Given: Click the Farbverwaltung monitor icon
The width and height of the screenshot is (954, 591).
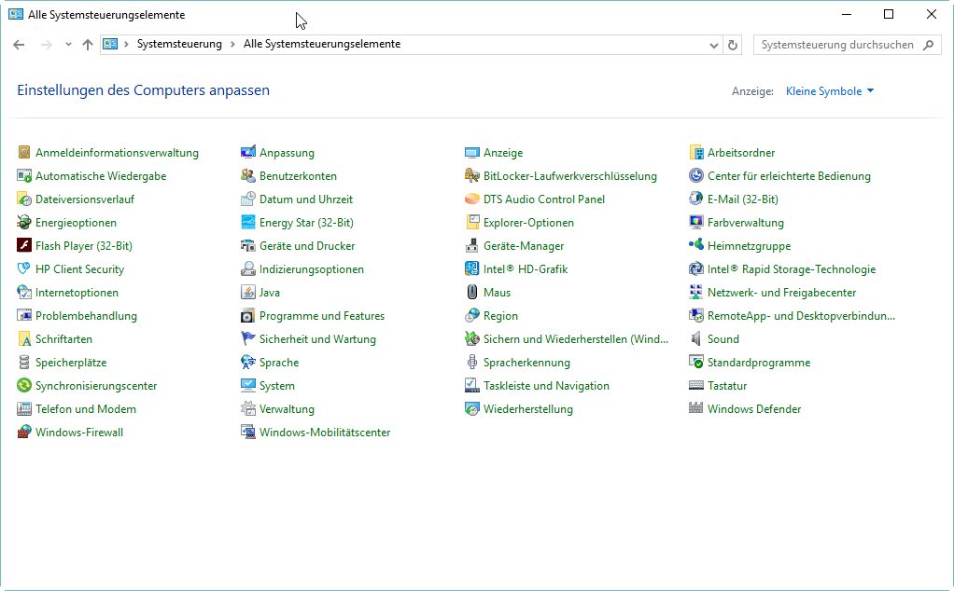Looking at the screenshot, I should (696, 222).
